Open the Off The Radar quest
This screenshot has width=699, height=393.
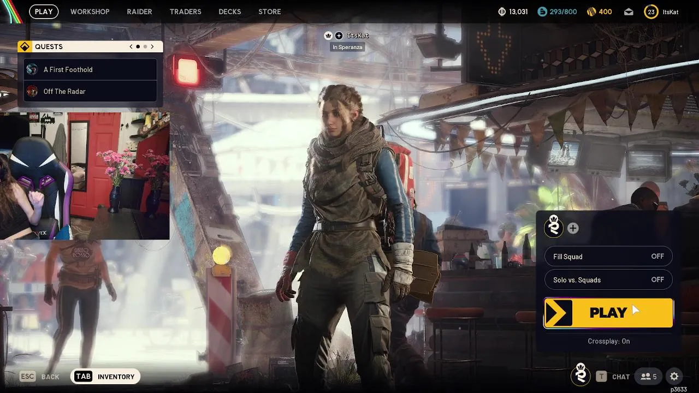point(91,91)
